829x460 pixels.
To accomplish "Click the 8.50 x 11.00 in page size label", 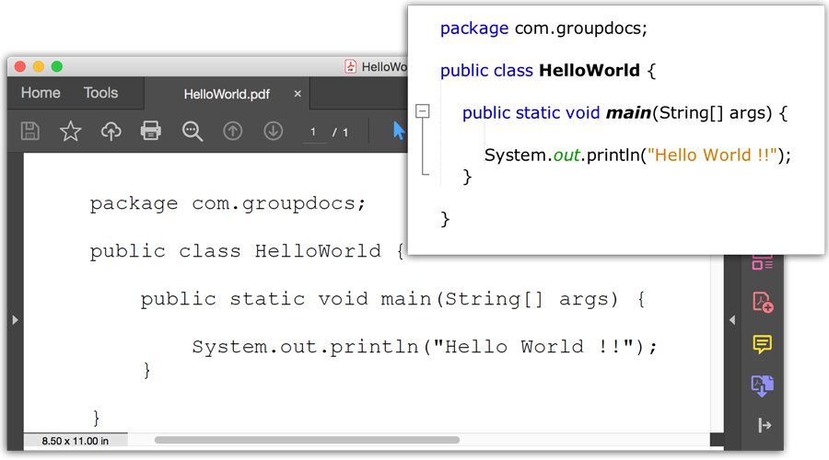I will [76, 441].
